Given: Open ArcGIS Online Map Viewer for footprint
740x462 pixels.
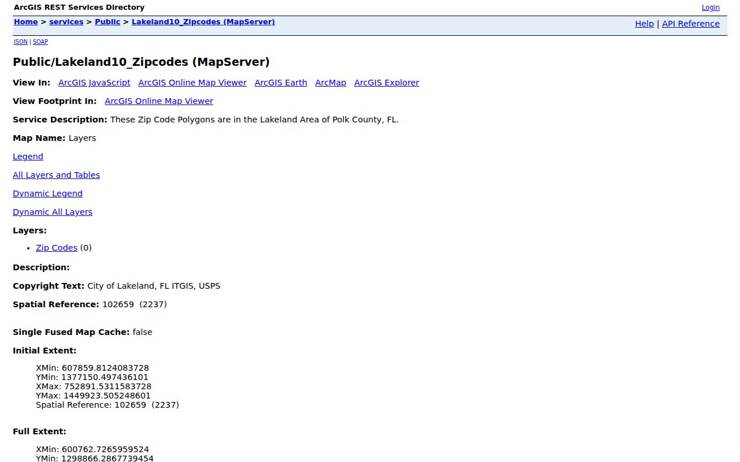Looking at the screenshot, I should click(159, 101).
